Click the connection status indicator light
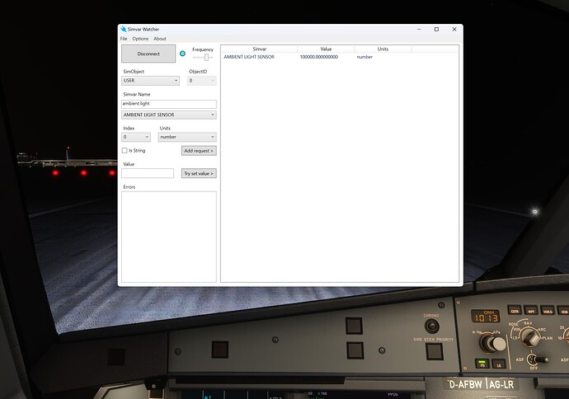Screen dimensions: 569x399 182,54
